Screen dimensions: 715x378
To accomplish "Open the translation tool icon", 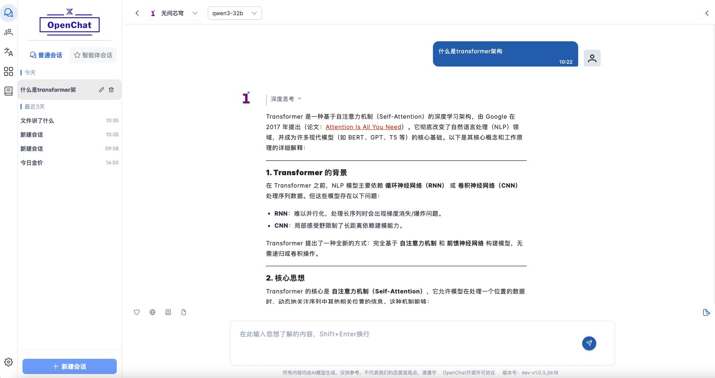I will (8, 52).
